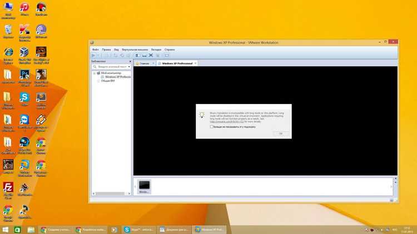Open the vmware.com info link in dialog
Image resolution: width=417 pixels, height=234 pixels.
pos(227,122)
